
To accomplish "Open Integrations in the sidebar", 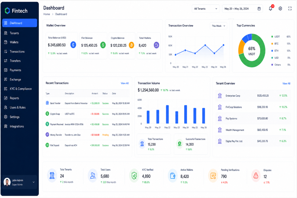I will (20, 126).
